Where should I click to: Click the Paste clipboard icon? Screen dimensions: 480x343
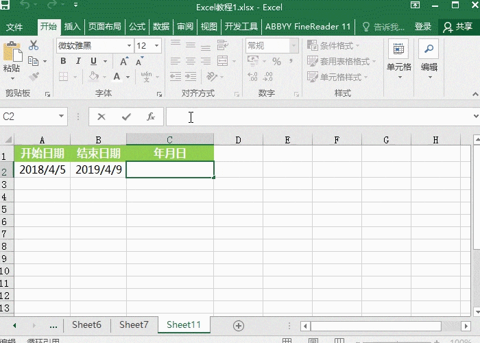pos(12,51)
